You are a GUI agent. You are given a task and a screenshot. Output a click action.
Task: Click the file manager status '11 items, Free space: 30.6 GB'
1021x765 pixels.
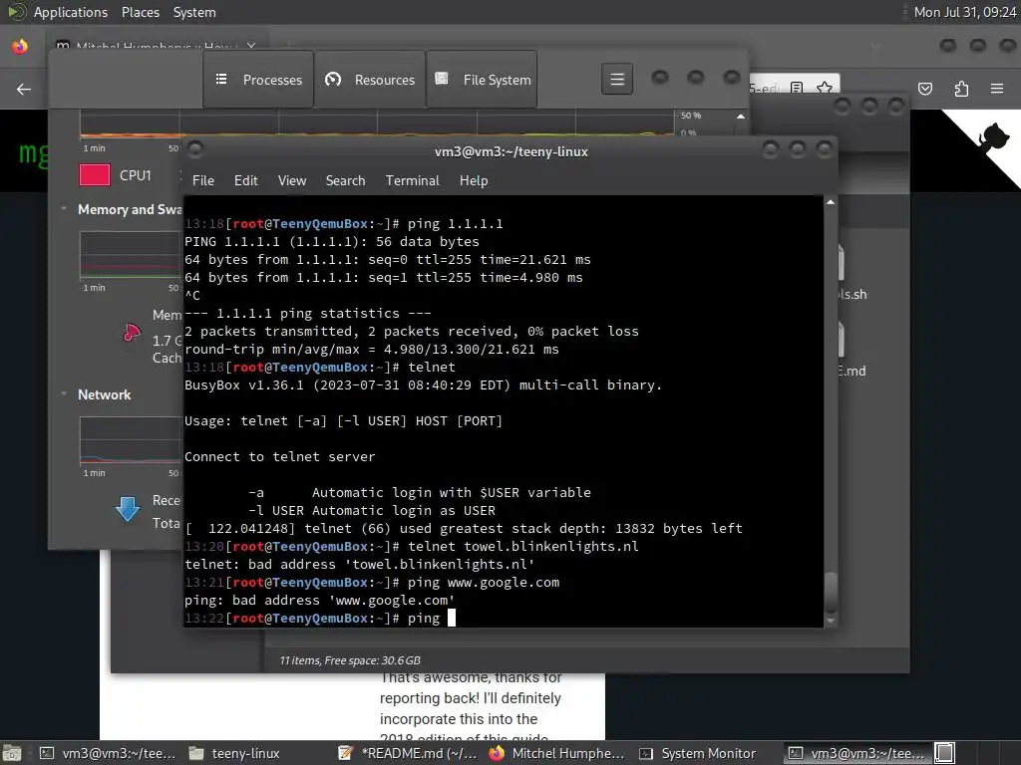point(350,660)
